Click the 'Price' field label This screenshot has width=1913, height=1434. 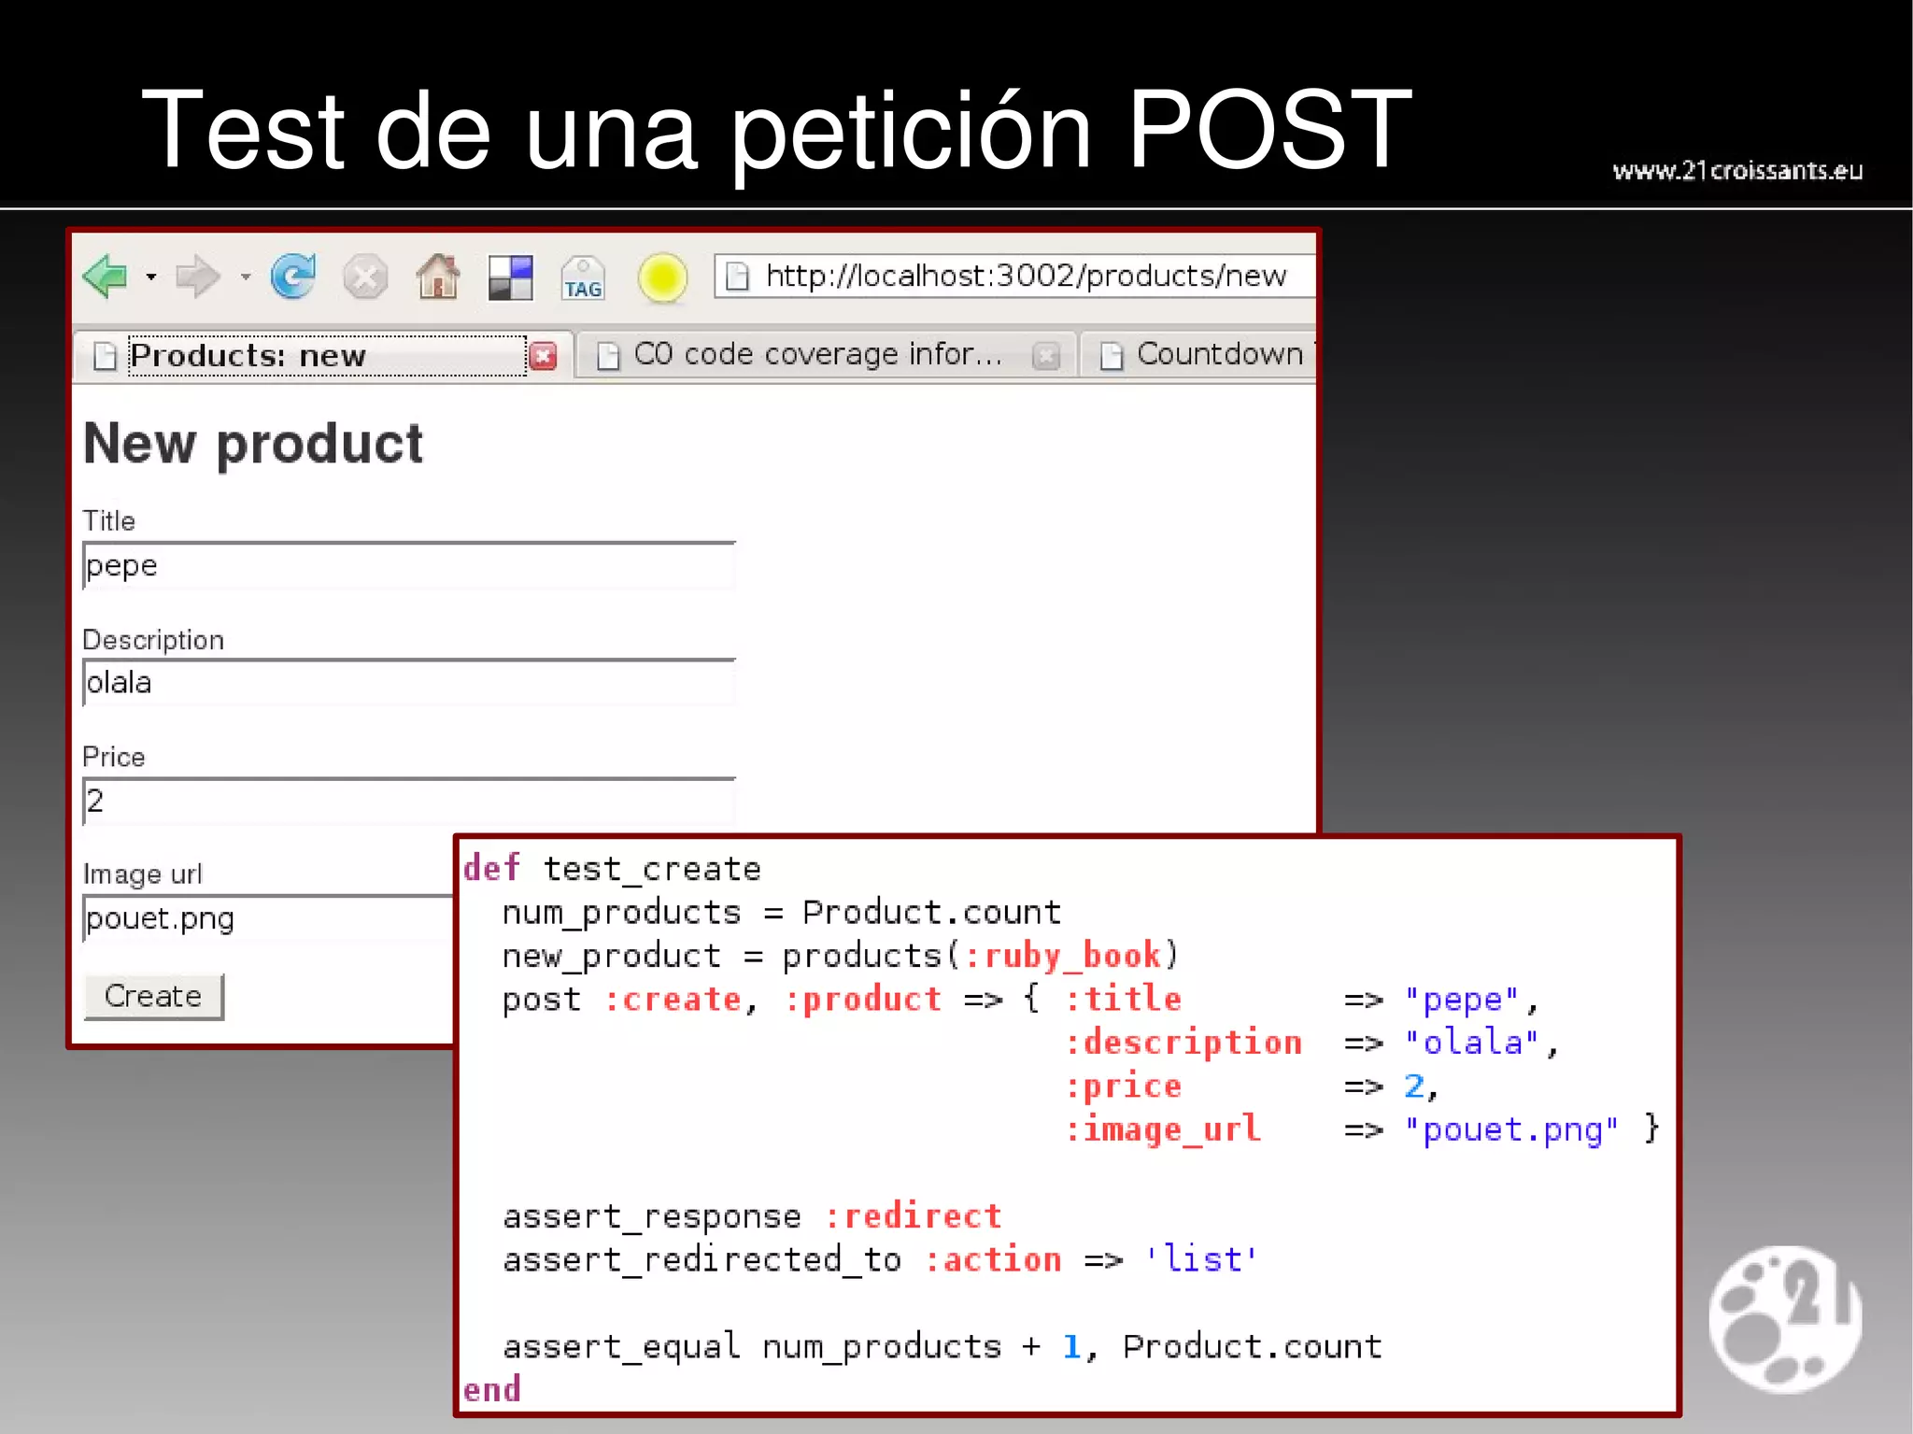tap(113, 757)
